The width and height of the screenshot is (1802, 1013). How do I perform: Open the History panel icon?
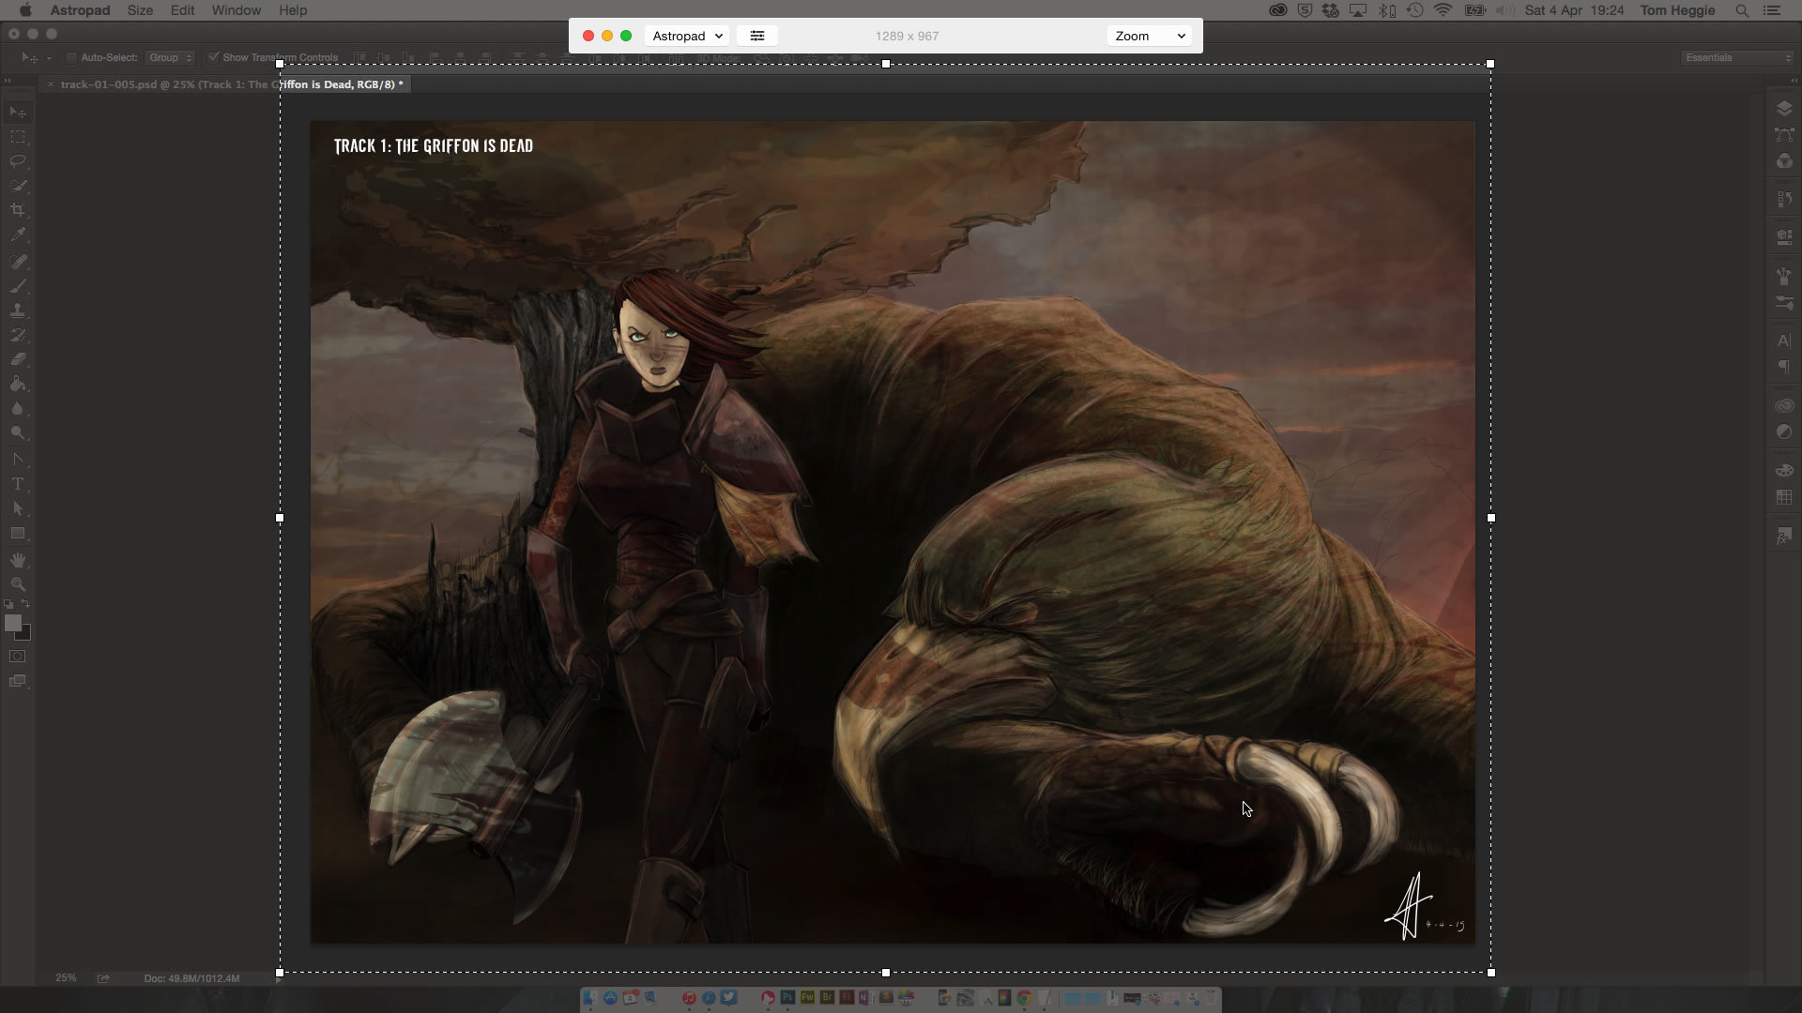[x=1784, y=199]
